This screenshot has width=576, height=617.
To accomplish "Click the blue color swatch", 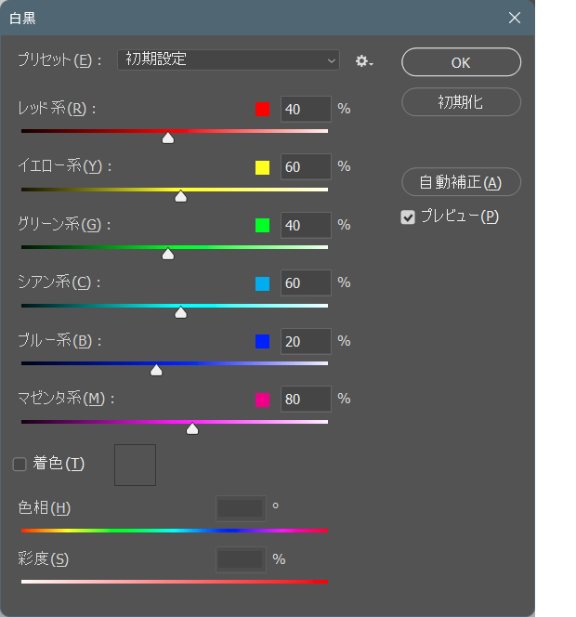I will [x=262, y=342].
